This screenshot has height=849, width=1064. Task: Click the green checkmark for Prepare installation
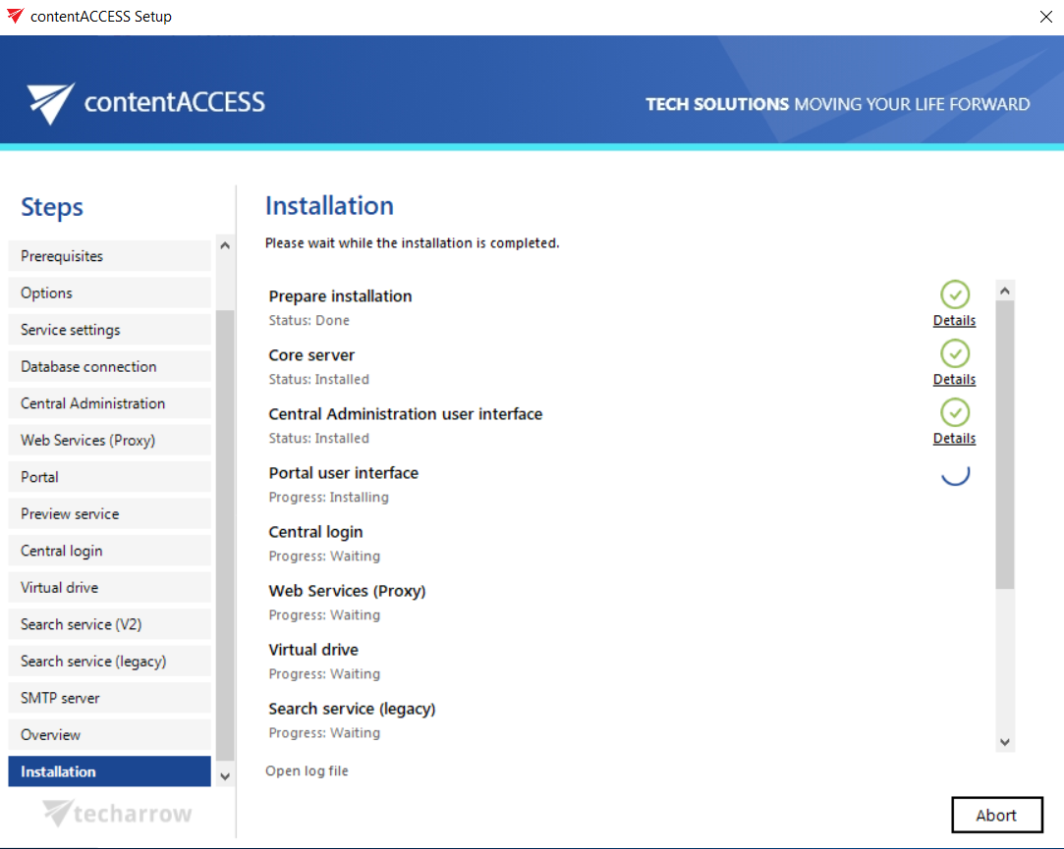click(x=954, y=294)
